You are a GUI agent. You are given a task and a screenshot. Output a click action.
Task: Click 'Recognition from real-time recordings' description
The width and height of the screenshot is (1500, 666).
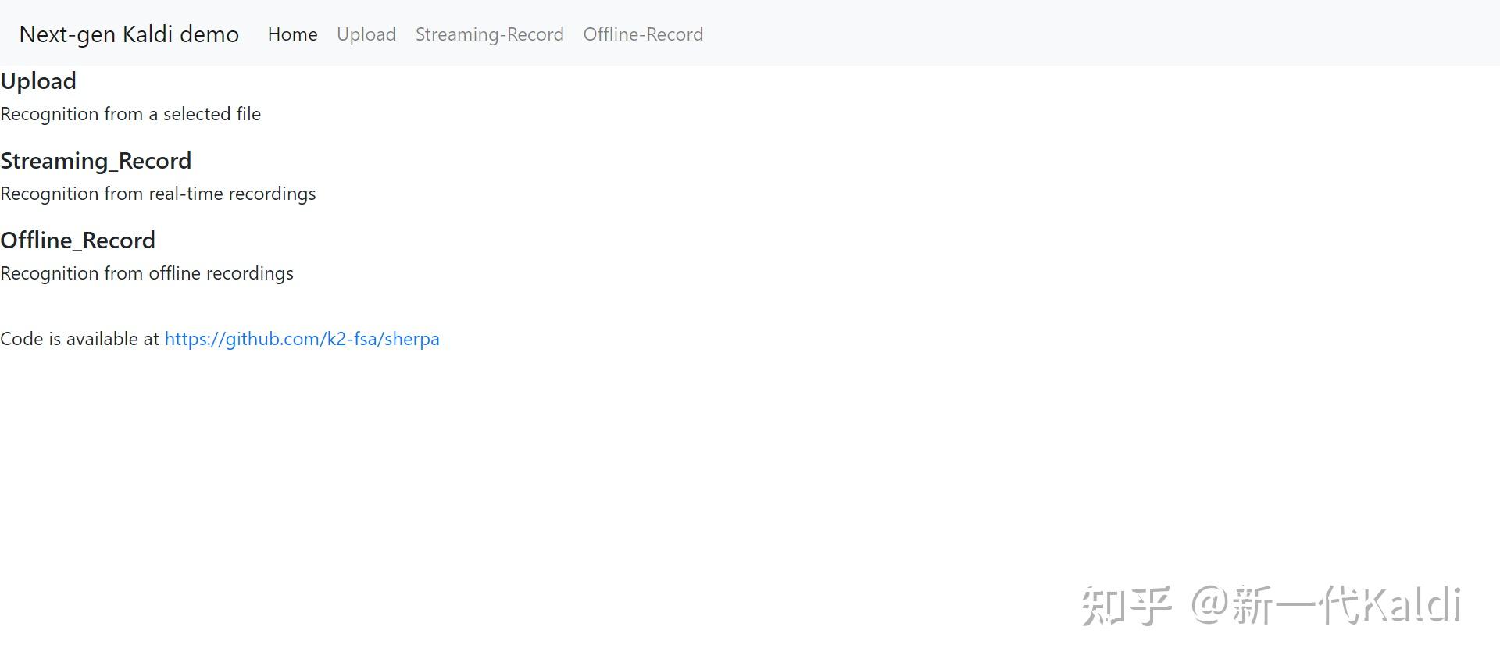tap(158, 194)
